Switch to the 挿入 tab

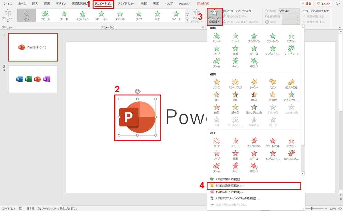35,4
